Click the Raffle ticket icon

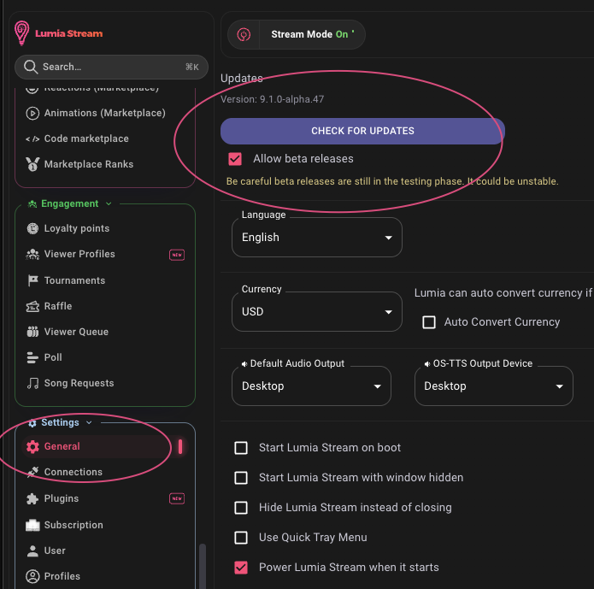(x=32, y=306)
